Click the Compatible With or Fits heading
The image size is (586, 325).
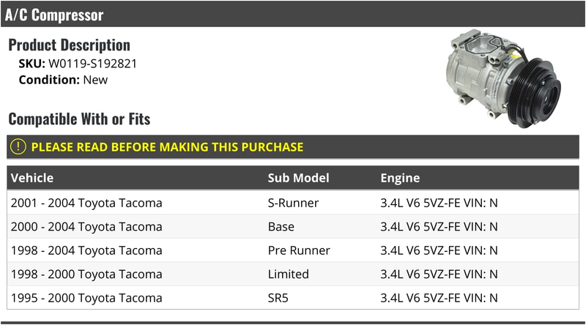[x=79, y=119]
